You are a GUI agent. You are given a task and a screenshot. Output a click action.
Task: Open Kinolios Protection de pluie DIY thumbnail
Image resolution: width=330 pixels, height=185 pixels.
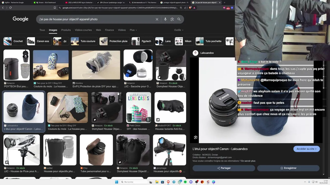click(x=96, y=65)
